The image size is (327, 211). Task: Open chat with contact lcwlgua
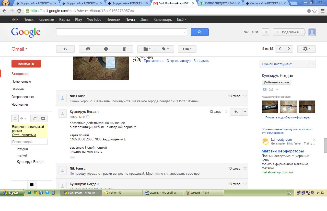[x=22, y=149]
